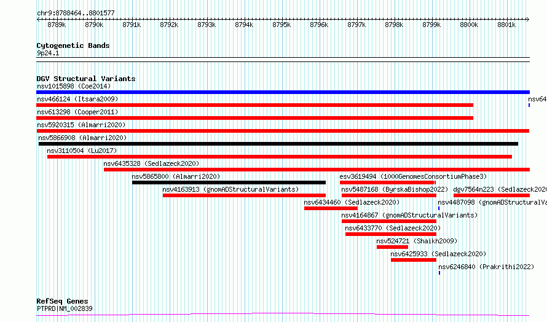Open the dgv7564n223 (Sedlazeck2020) label

(500, 189)
